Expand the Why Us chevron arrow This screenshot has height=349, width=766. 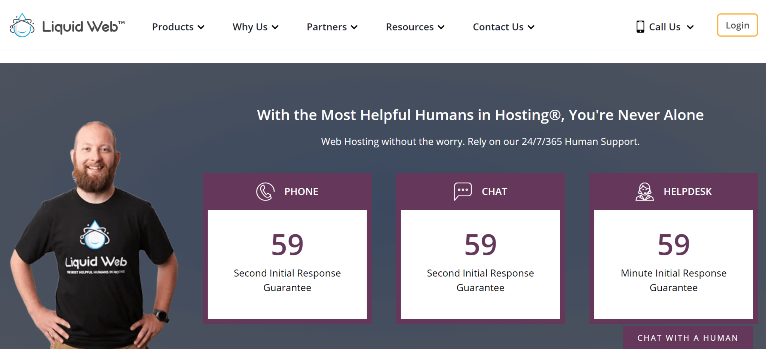tap(275, 27)
